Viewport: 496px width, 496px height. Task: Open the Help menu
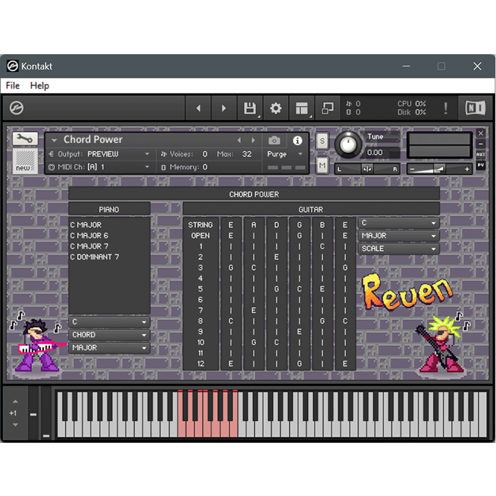[x=40, y=85]
